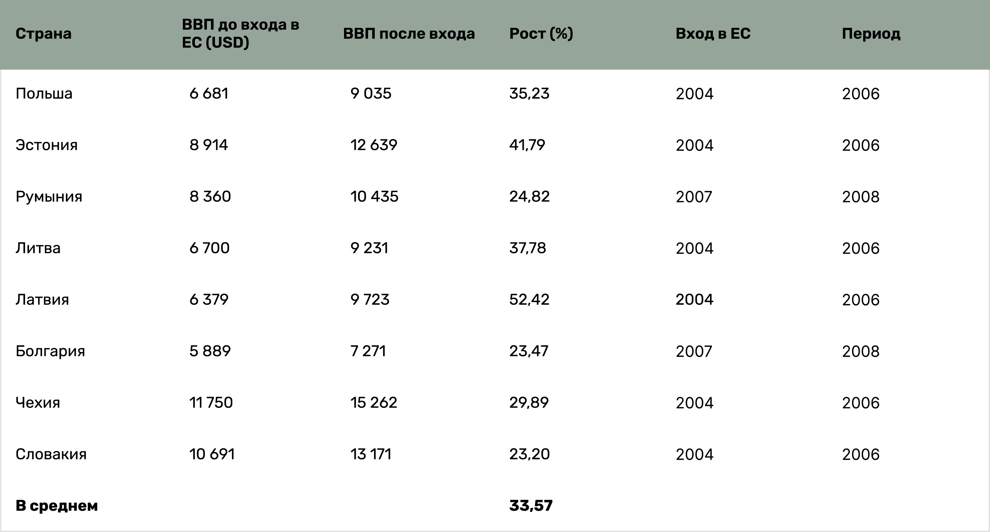Image resolution: width=990 pixels, height=532 pixels.
Task: Click the "Литва" country cell
Action: 38,248
